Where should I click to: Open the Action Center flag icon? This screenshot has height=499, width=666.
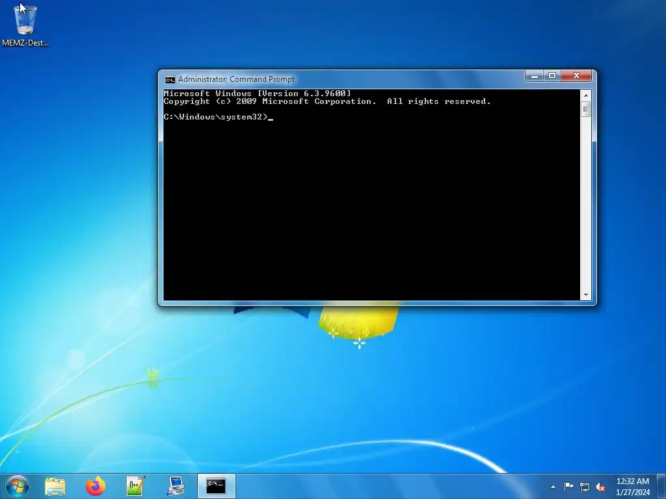click(568, 487)
